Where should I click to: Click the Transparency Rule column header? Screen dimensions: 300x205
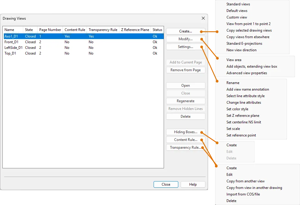[103, 30]
